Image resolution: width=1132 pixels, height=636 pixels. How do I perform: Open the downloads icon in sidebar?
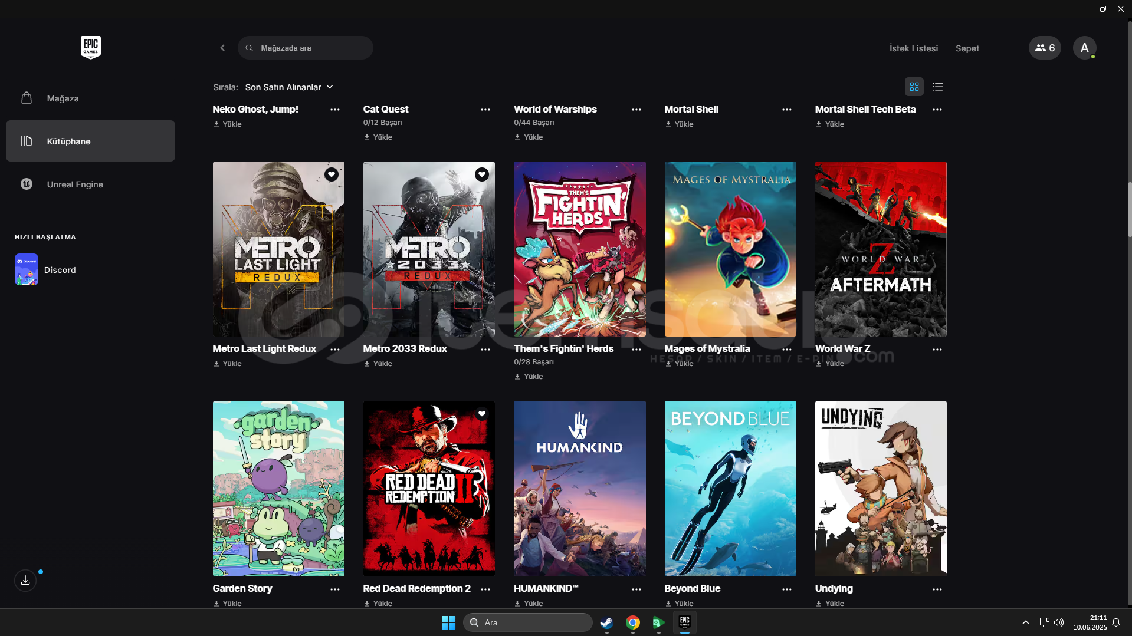(x=25, y=581)
